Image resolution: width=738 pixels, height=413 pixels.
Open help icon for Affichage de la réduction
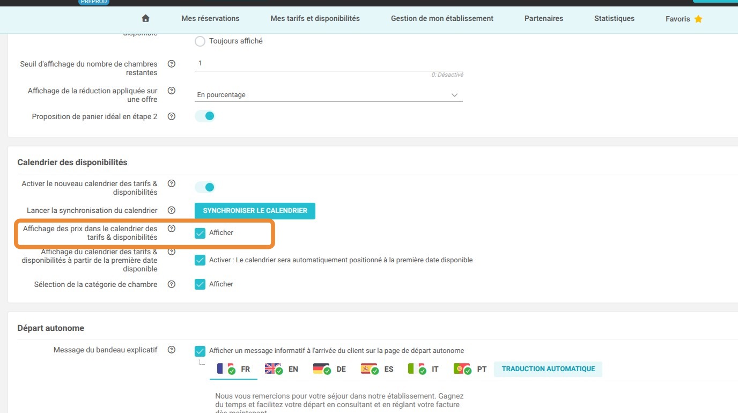pyautogui.click(x=172, y=91)
